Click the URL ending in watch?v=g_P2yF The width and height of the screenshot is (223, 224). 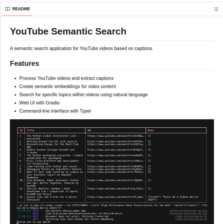(x=116, y=189)
